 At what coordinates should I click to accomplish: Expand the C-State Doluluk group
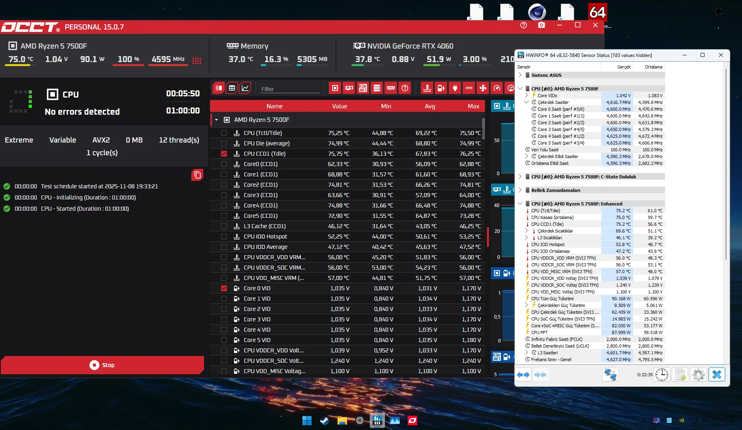[520, 176]
